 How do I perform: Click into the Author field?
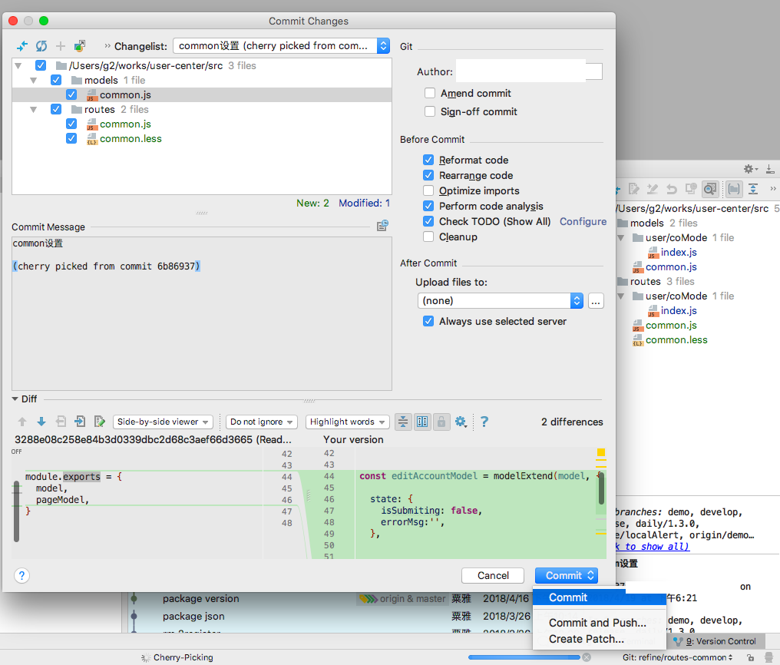[529, 71]
